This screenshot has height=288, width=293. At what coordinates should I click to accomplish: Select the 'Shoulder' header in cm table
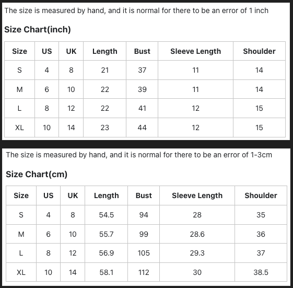[261, 195]
